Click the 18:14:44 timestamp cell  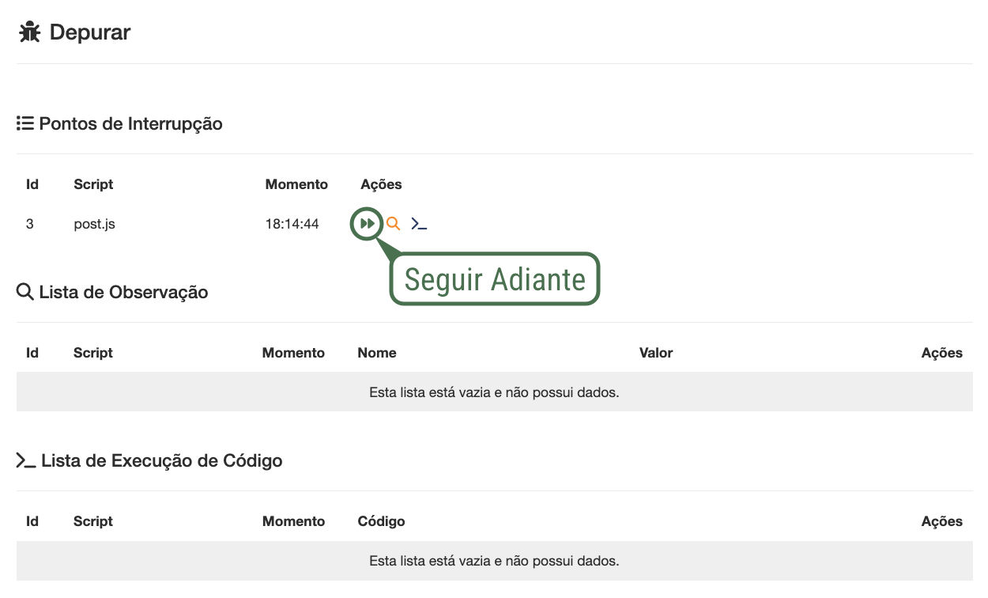point(292,224)
